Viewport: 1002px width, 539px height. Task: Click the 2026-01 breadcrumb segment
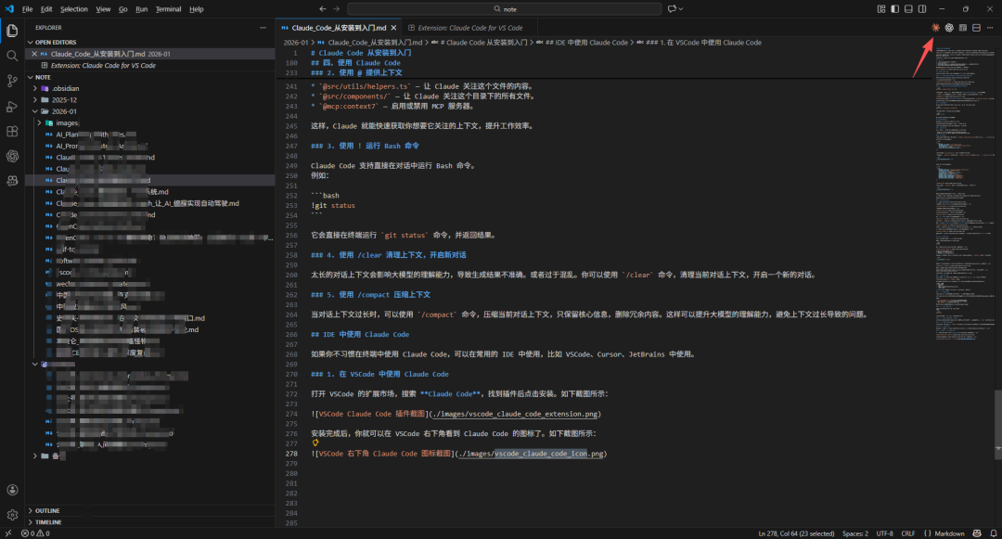pyautogui.click(x=296, y=43)
